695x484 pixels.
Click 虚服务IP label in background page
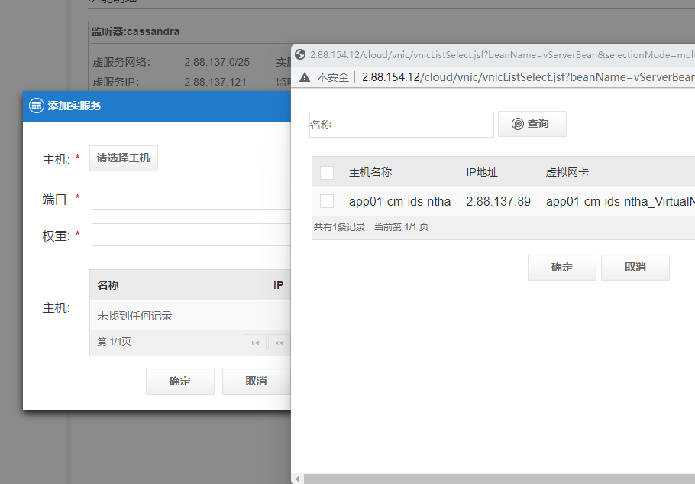point(115,82)
